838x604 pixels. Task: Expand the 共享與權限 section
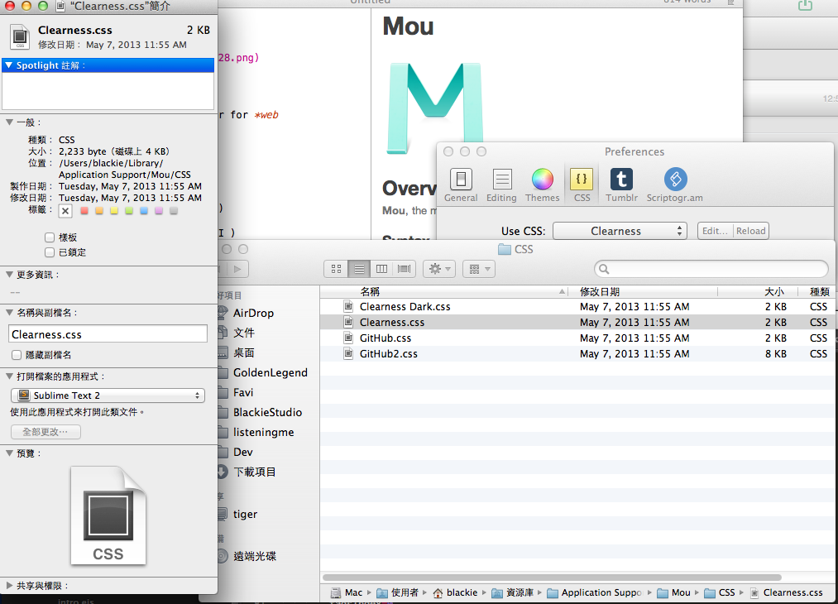click(x=9, y=586)
